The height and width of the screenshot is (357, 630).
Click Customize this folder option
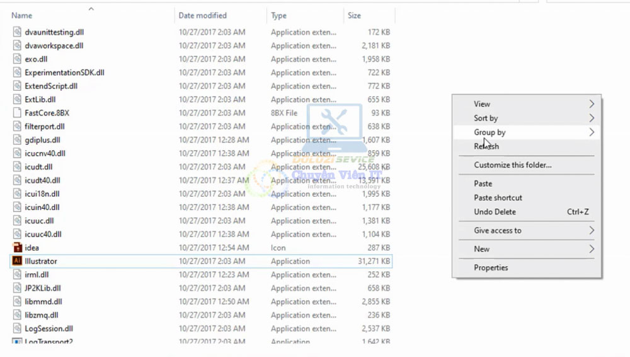pyautogui.click(x=512, y=165)
